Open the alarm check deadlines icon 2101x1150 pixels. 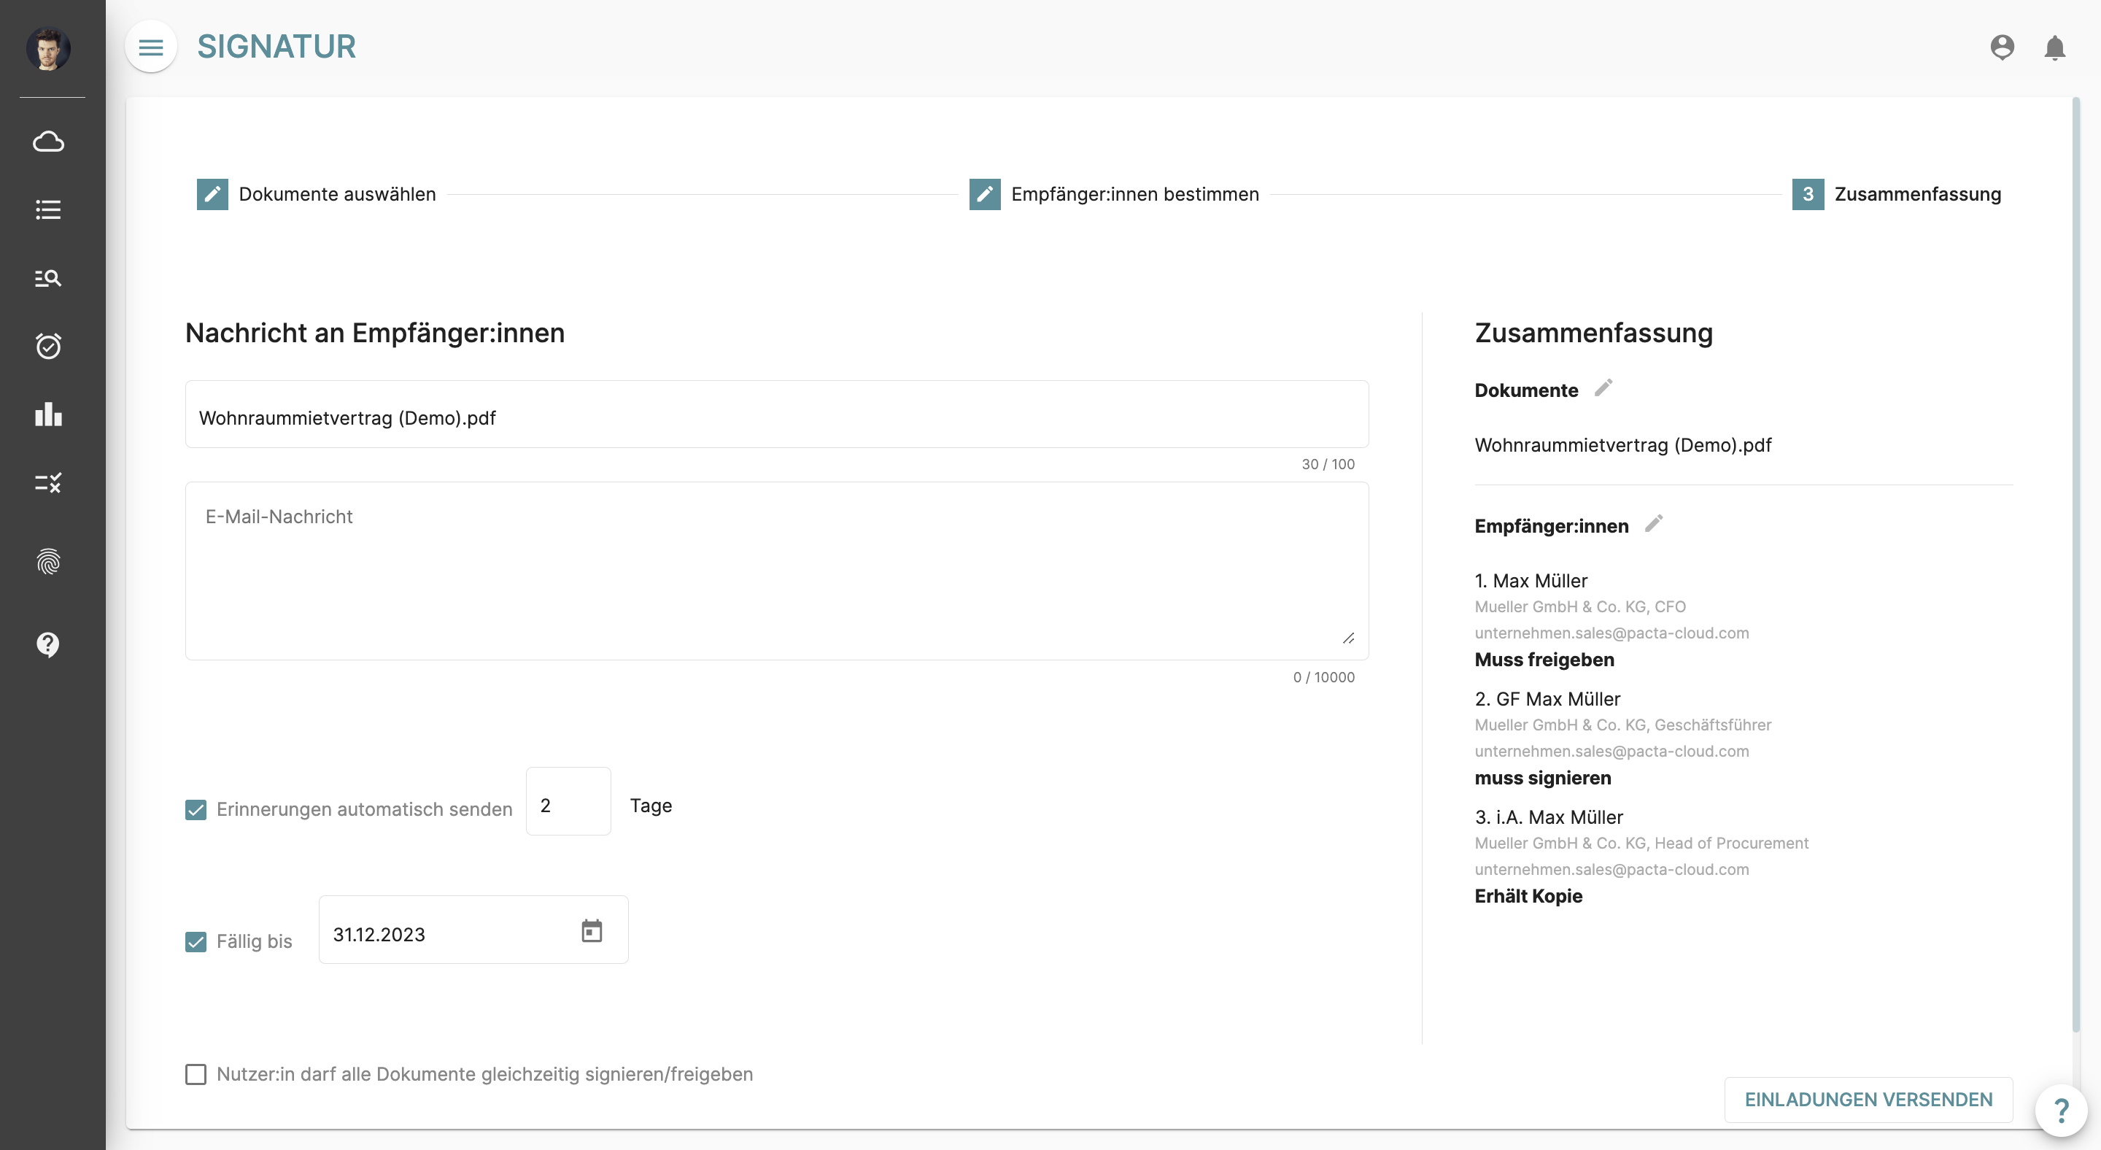(48, 346)
